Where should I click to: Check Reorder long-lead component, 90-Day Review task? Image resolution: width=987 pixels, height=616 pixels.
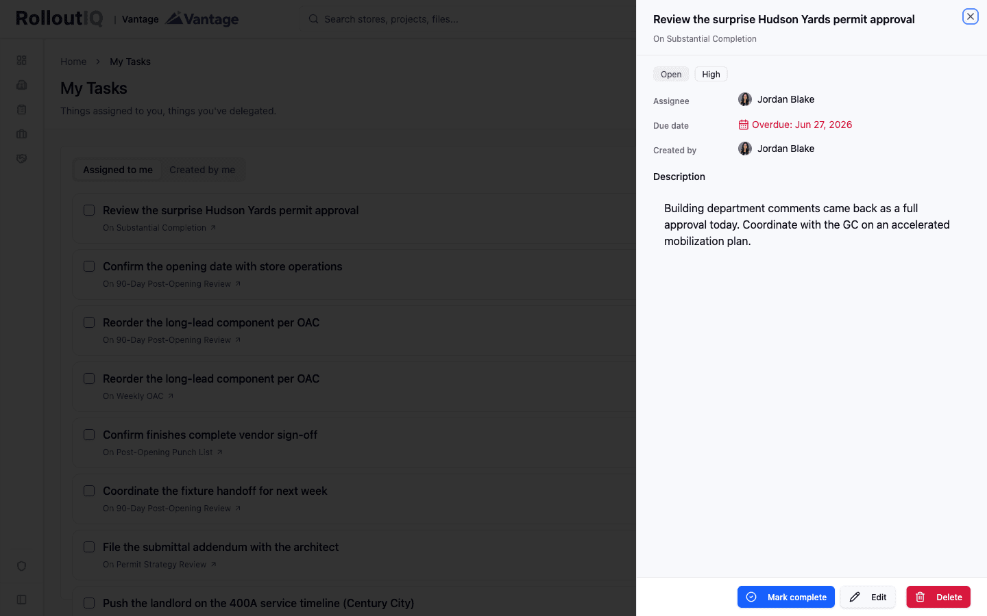[89, 322]
